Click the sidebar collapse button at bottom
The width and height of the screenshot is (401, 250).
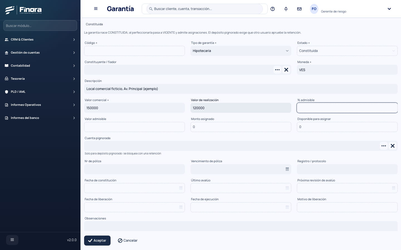point(12,240)
